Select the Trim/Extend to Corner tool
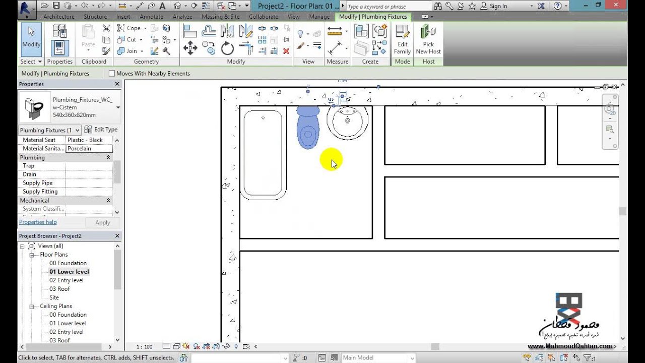Image resolution: width=645 pixels, height=363 pixels. coord(246,48)
